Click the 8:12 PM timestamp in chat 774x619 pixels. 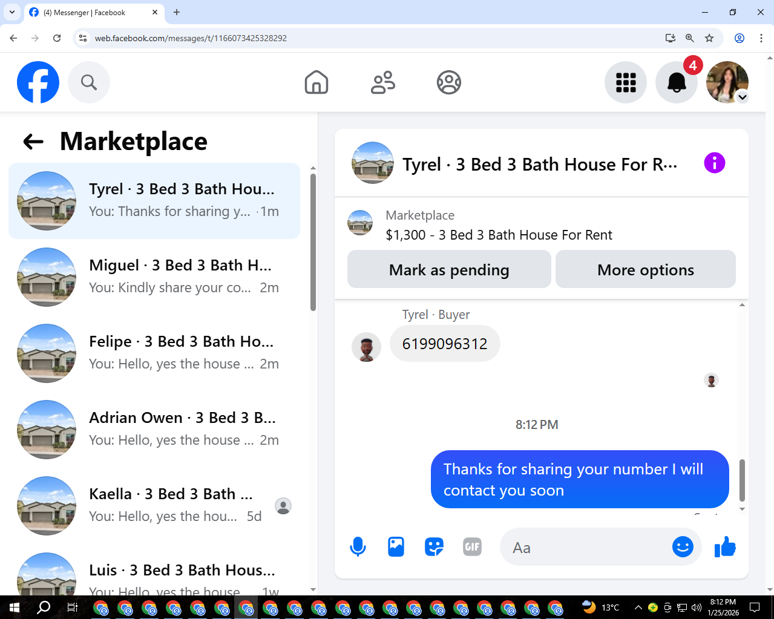pyautogui.click(x=537, y=425)
